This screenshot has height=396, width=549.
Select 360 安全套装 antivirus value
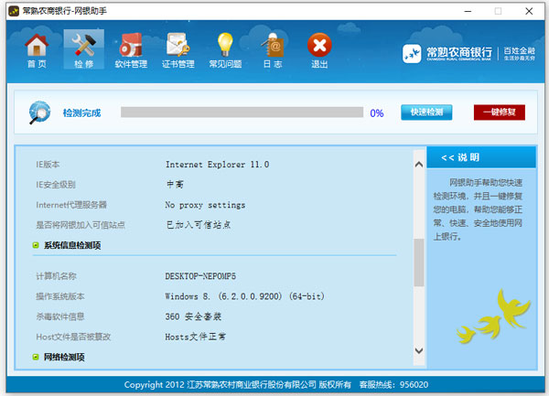[193, 316]
